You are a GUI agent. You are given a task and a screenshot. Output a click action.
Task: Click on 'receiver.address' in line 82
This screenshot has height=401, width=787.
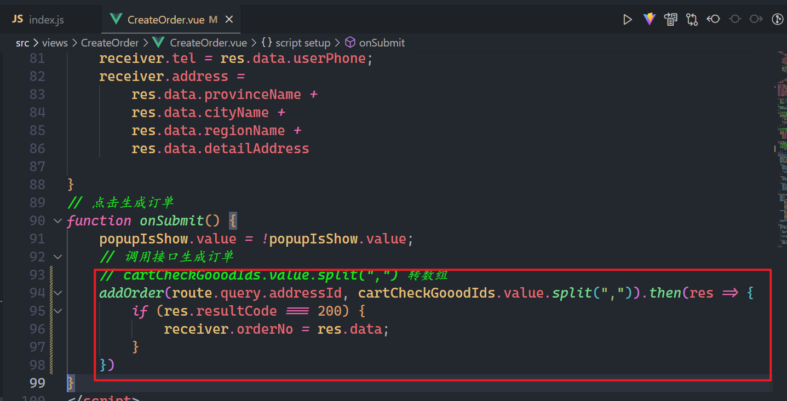click(x=164, y=76)
